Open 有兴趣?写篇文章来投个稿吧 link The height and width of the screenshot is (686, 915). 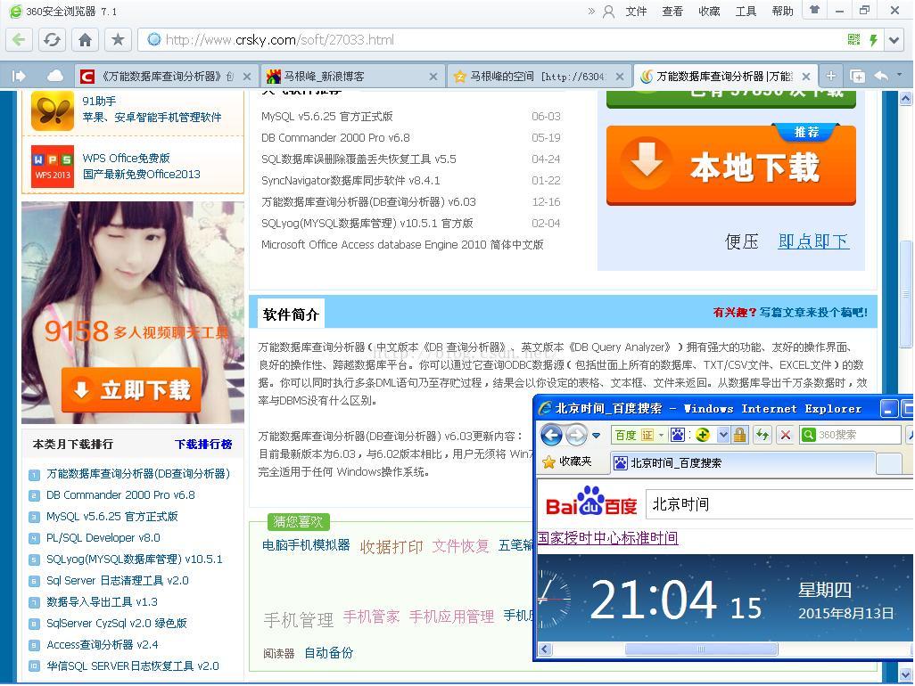(x=790, y=313)
